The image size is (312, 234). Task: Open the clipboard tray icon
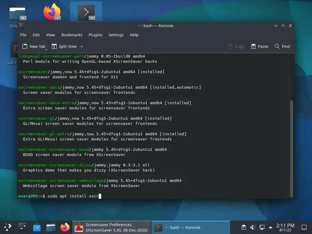[243, 227]
